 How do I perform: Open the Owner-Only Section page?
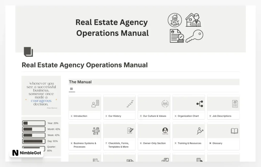(154, 143)
